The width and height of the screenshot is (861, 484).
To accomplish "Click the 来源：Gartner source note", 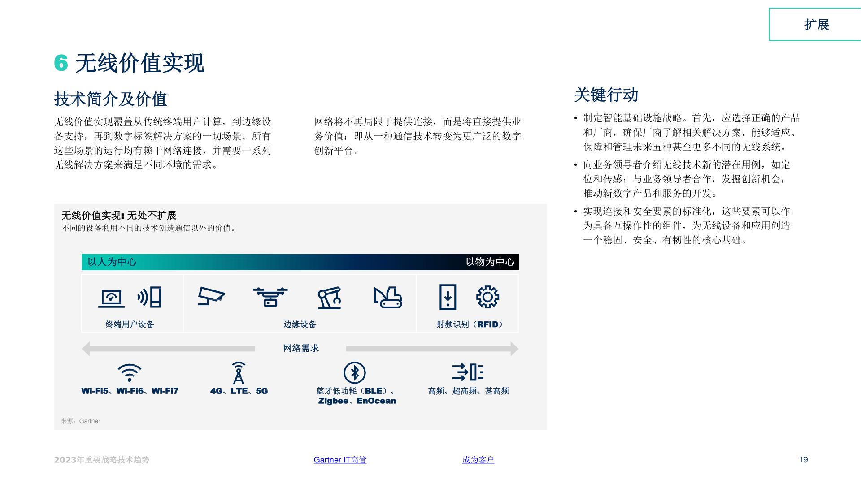I will (x=81, y=421).
